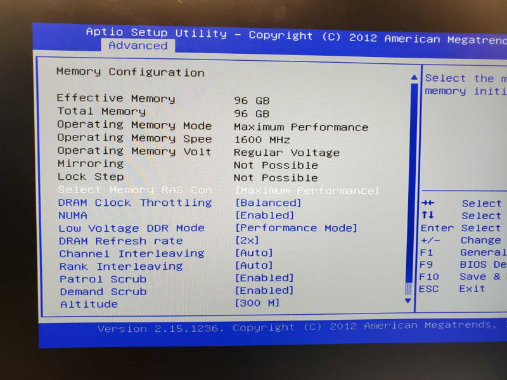The image size is (507, 380).
Task: Change DRAM Refresh rate 2x value
Action: [x=247, y=241]
